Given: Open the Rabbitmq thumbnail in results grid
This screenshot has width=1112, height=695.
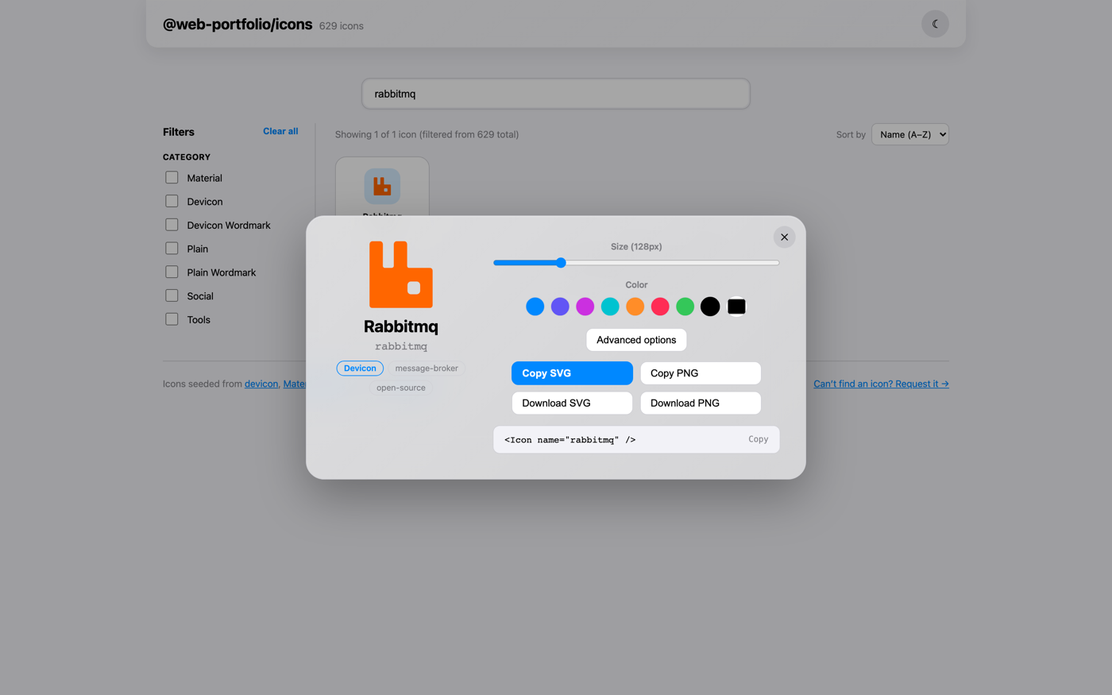Looking at the screenshot, I should pyautogui.click(x=382, y=187).
